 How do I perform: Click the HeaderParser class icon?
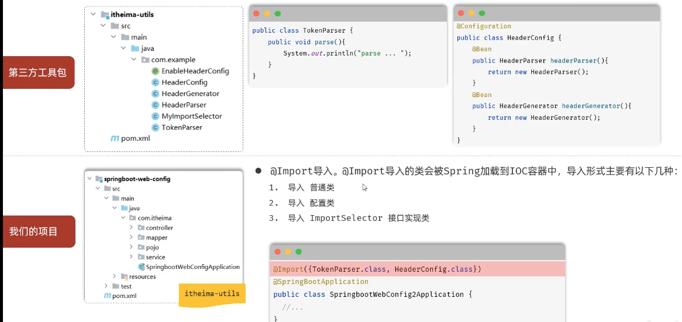[x=155, y=105]
